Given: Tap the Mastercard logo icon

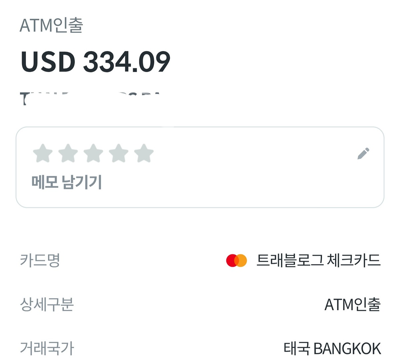Looking at the screenshot, I should pos(237,261).
